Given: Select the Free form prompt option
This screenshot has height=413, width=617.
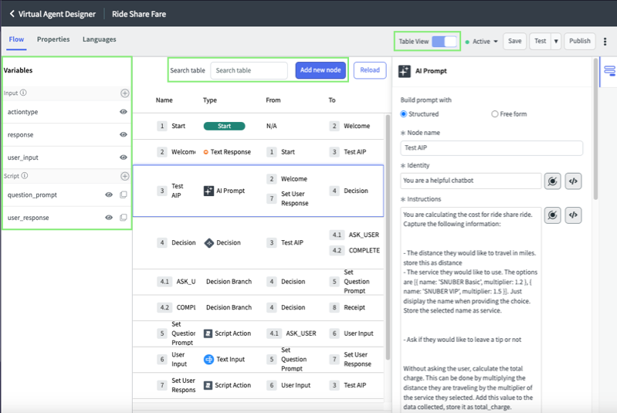Looking at the screenshot, I should pyautogui.click(x=495, y=114).
